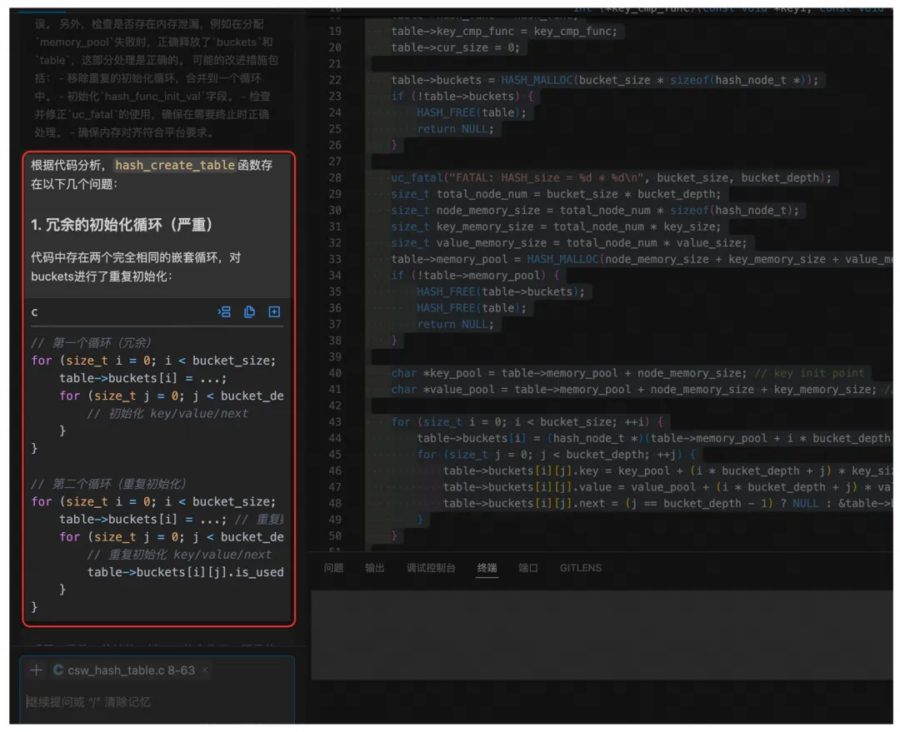This screenshot has height=732, width=900.
Task: Focus the 继续提问 chat input box
Action: click(157, 702)
